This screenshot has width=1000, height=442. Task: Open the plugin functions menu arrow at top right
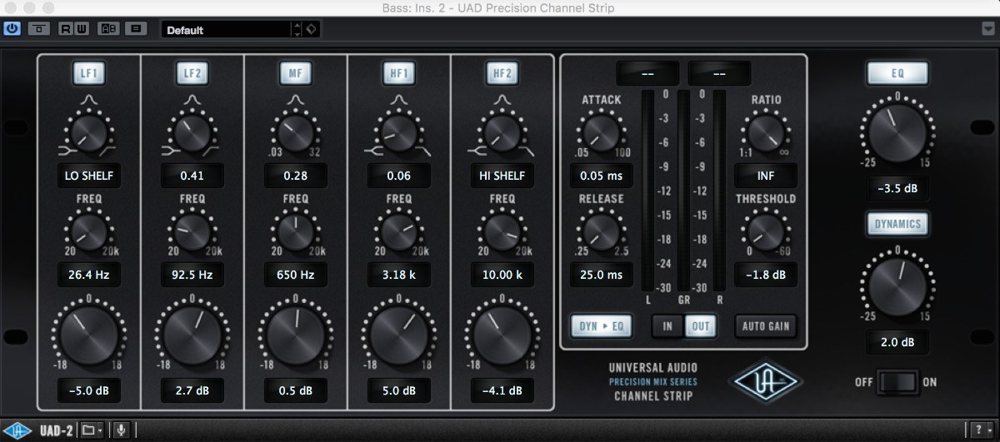click(x=988, y=29)
